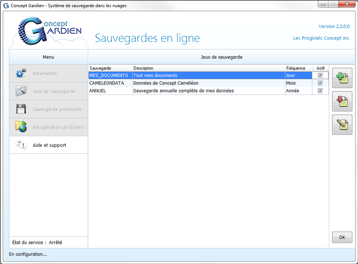The width and height of the screenshot is (358, 264).
Task: Select the Paramètres menu entry label
Action: click(44, 73)
